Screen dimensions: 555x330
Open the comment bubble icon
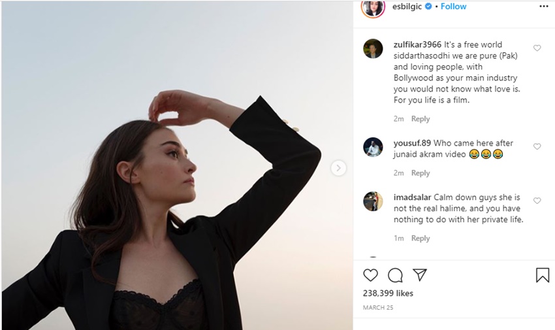pyautogui.click(x=395, y=275)
